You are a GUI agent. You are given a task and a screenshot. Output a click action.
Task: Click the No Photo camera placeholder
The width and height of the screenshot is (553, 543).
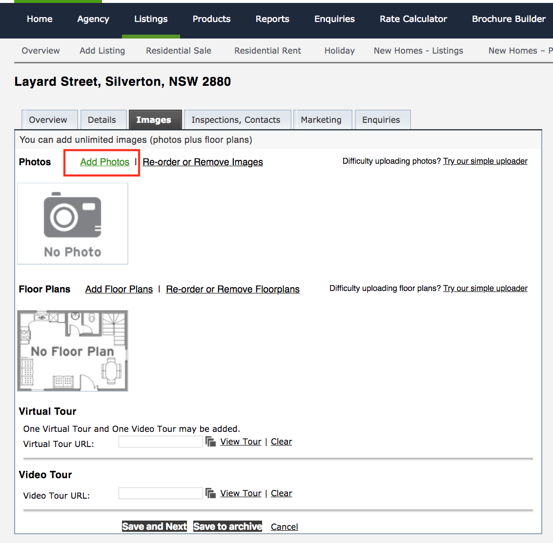pyautogui.click(x=73, y=224)
